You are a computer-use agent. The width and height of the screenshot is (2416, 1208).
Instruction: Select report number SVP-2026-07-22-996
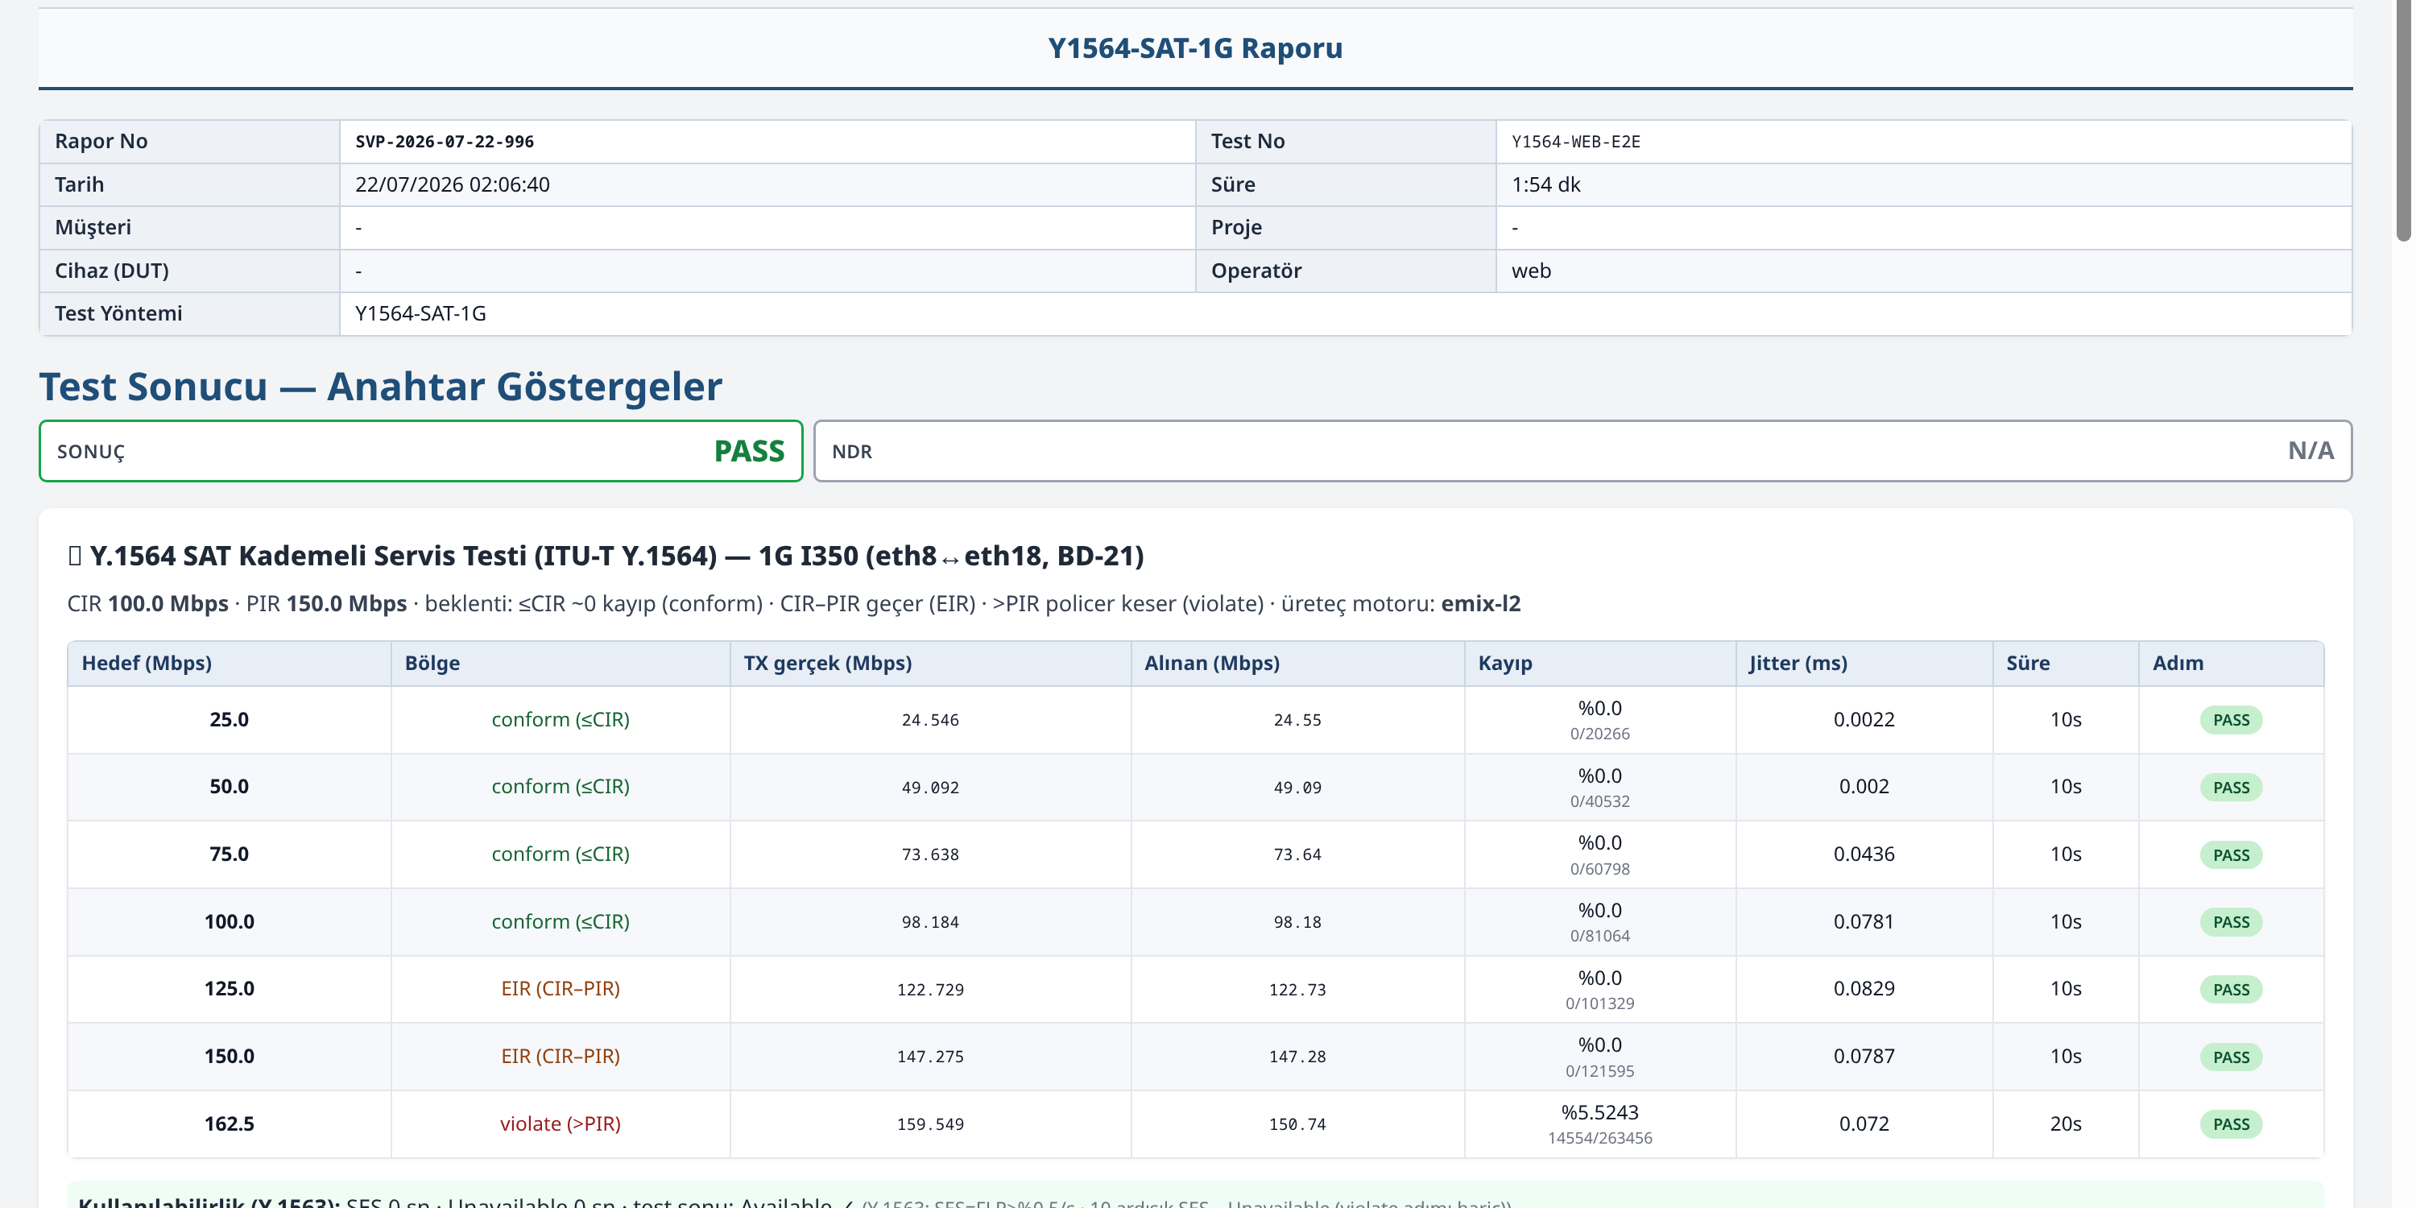pyautogui.click(x=444, y=142)
